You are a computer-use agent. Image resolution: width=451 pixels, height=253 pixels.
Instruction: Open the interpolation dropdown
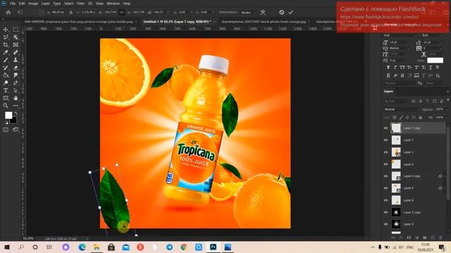247,13
